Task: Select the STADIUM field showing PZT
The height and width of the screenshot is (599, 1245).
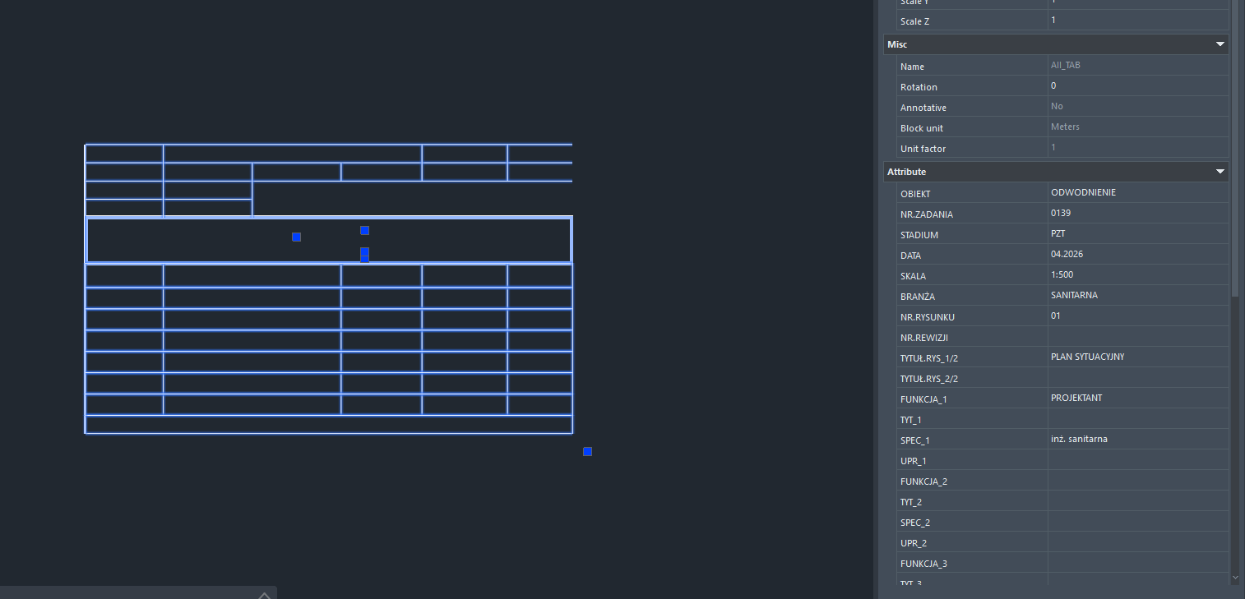Action: point(1138,234)
